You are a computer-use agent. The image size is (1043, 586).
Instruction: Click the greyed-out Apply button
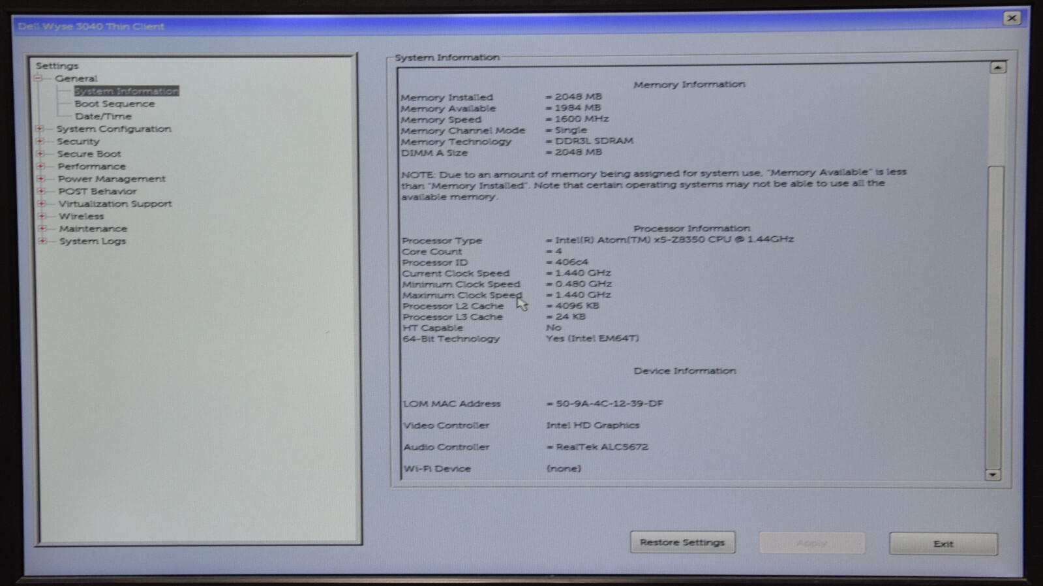pos(812,543)
